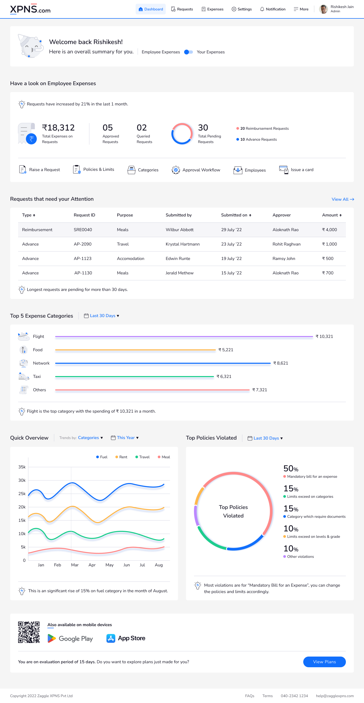Open Last 30 Days dropdown for Expense Categories
Screen dimensions: 364x703
tap(102, 316)
